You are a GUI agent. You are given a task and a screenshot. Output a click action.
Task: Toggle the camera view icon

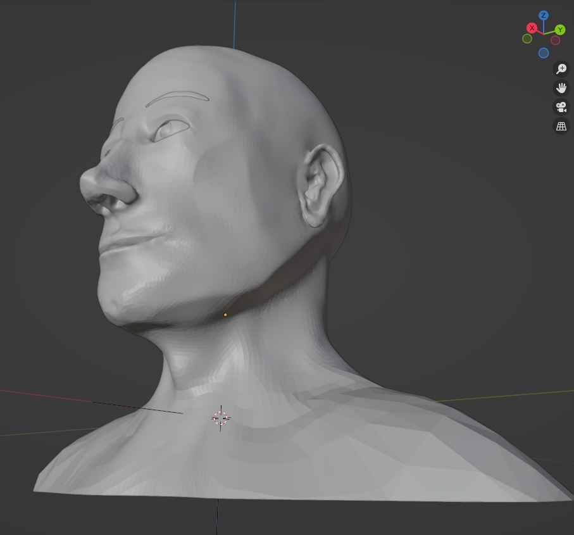[x=561, y=107]
